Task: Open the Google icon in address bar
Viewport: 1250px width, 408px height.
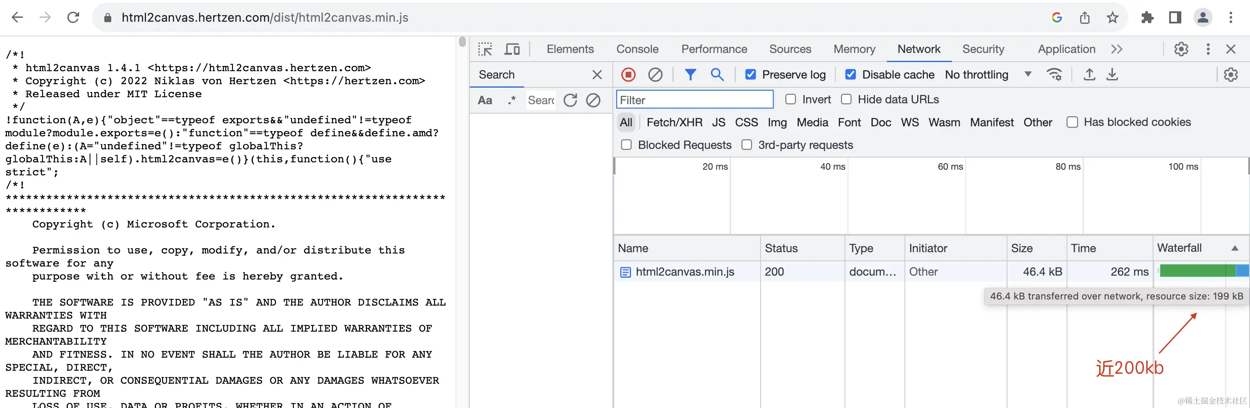Action: [1057, 18]
